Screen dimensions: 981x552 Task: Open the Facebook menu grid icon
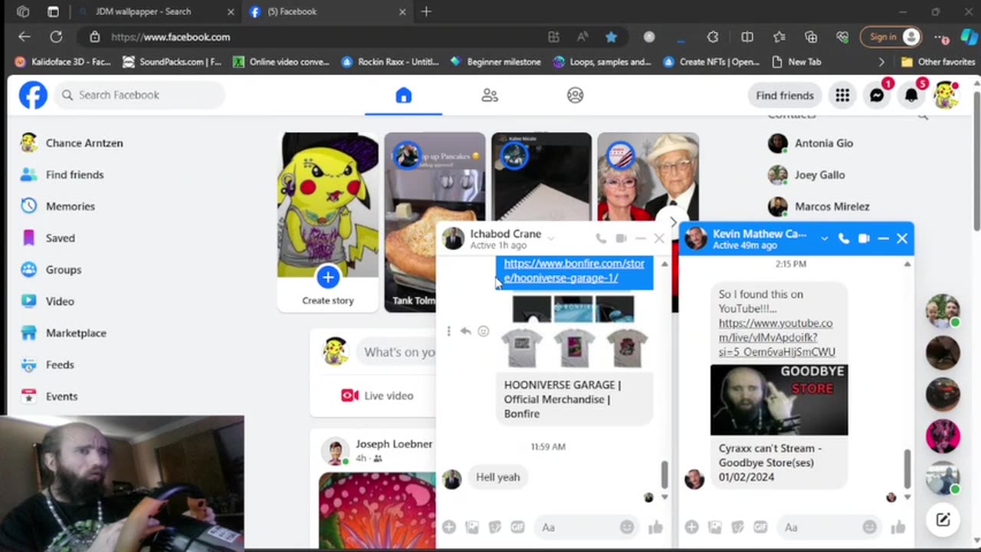[842, 95]
